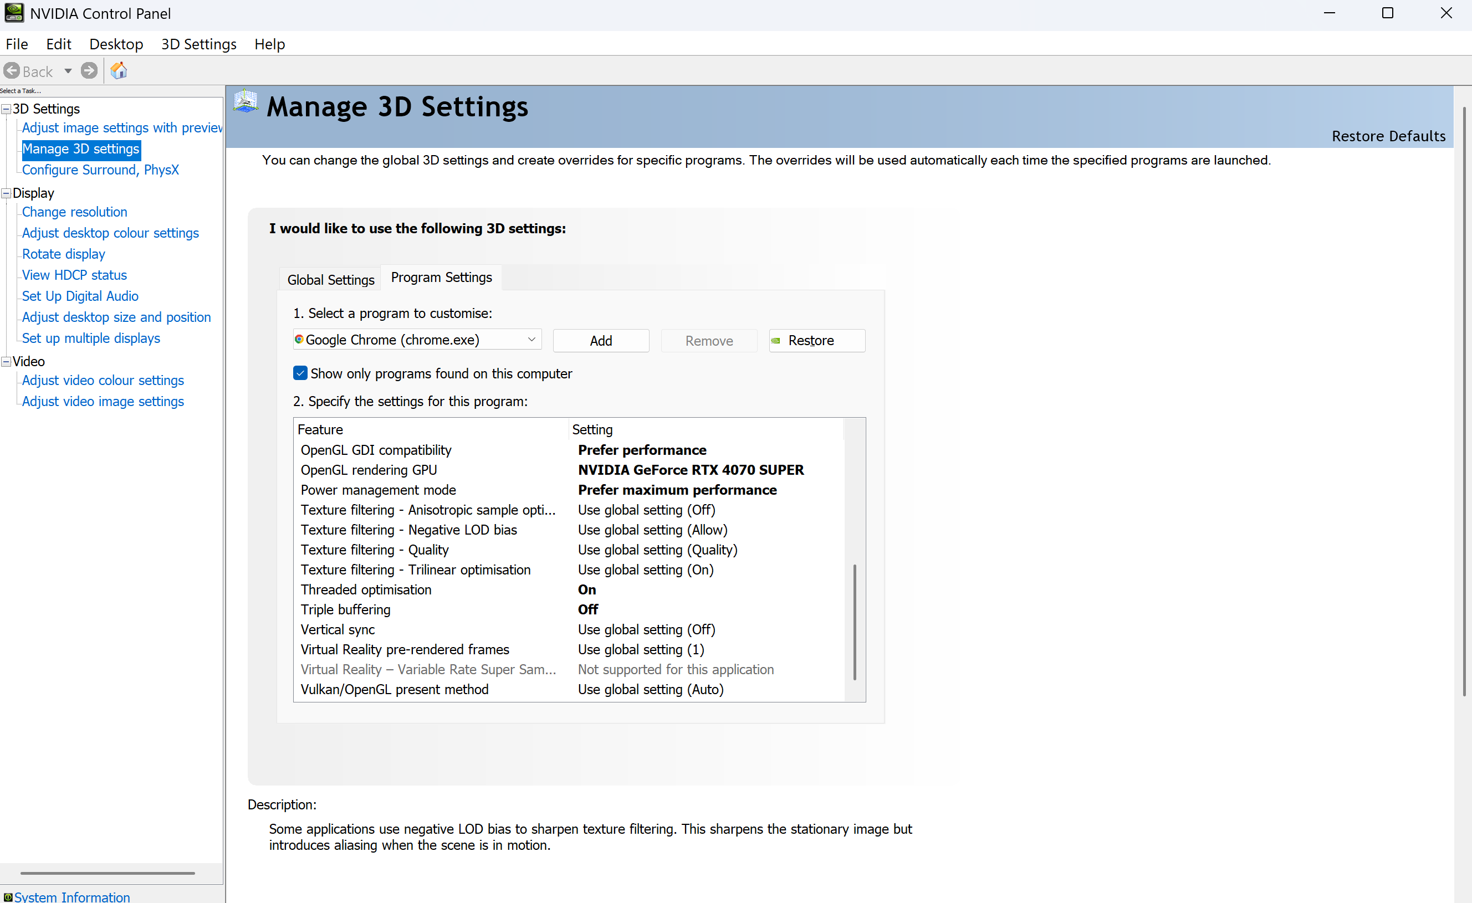
Task: Open Adjust desktop colour settings
Action: pos(110,233)
